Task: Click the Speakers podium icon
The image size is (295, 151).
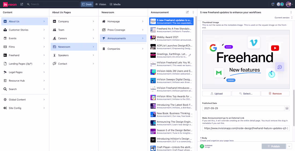Action: (54, 55)
